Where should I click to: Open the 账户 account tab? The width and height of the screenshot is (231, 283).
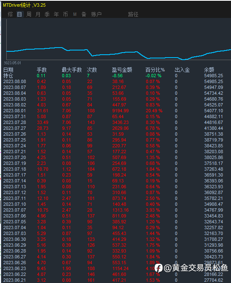(x=96, y=14)
